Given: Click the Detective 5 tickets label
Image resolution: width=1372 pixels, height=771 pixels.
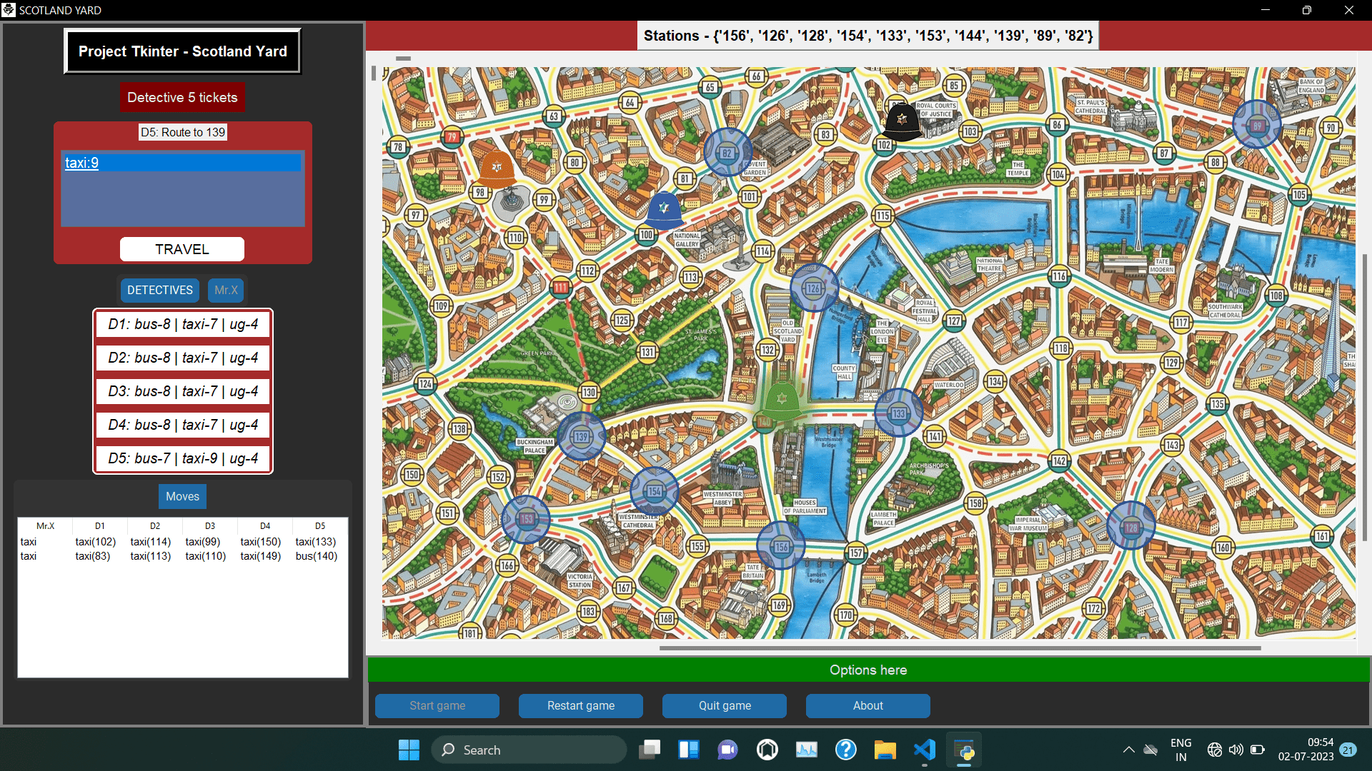Looking at the screenshot, I should (x=182, y=97).
